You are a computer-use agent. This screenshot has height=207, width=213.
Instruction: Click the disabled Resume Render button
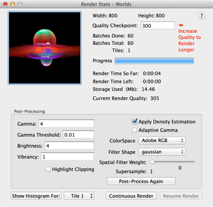[181, 196]
